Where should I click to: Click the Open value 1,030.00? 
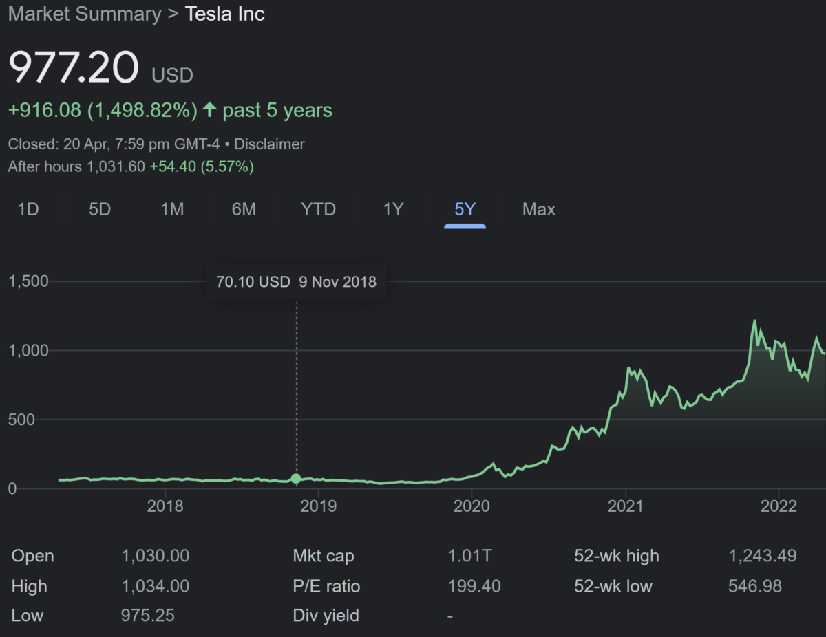pyautogui.click(x=155, y=556)
